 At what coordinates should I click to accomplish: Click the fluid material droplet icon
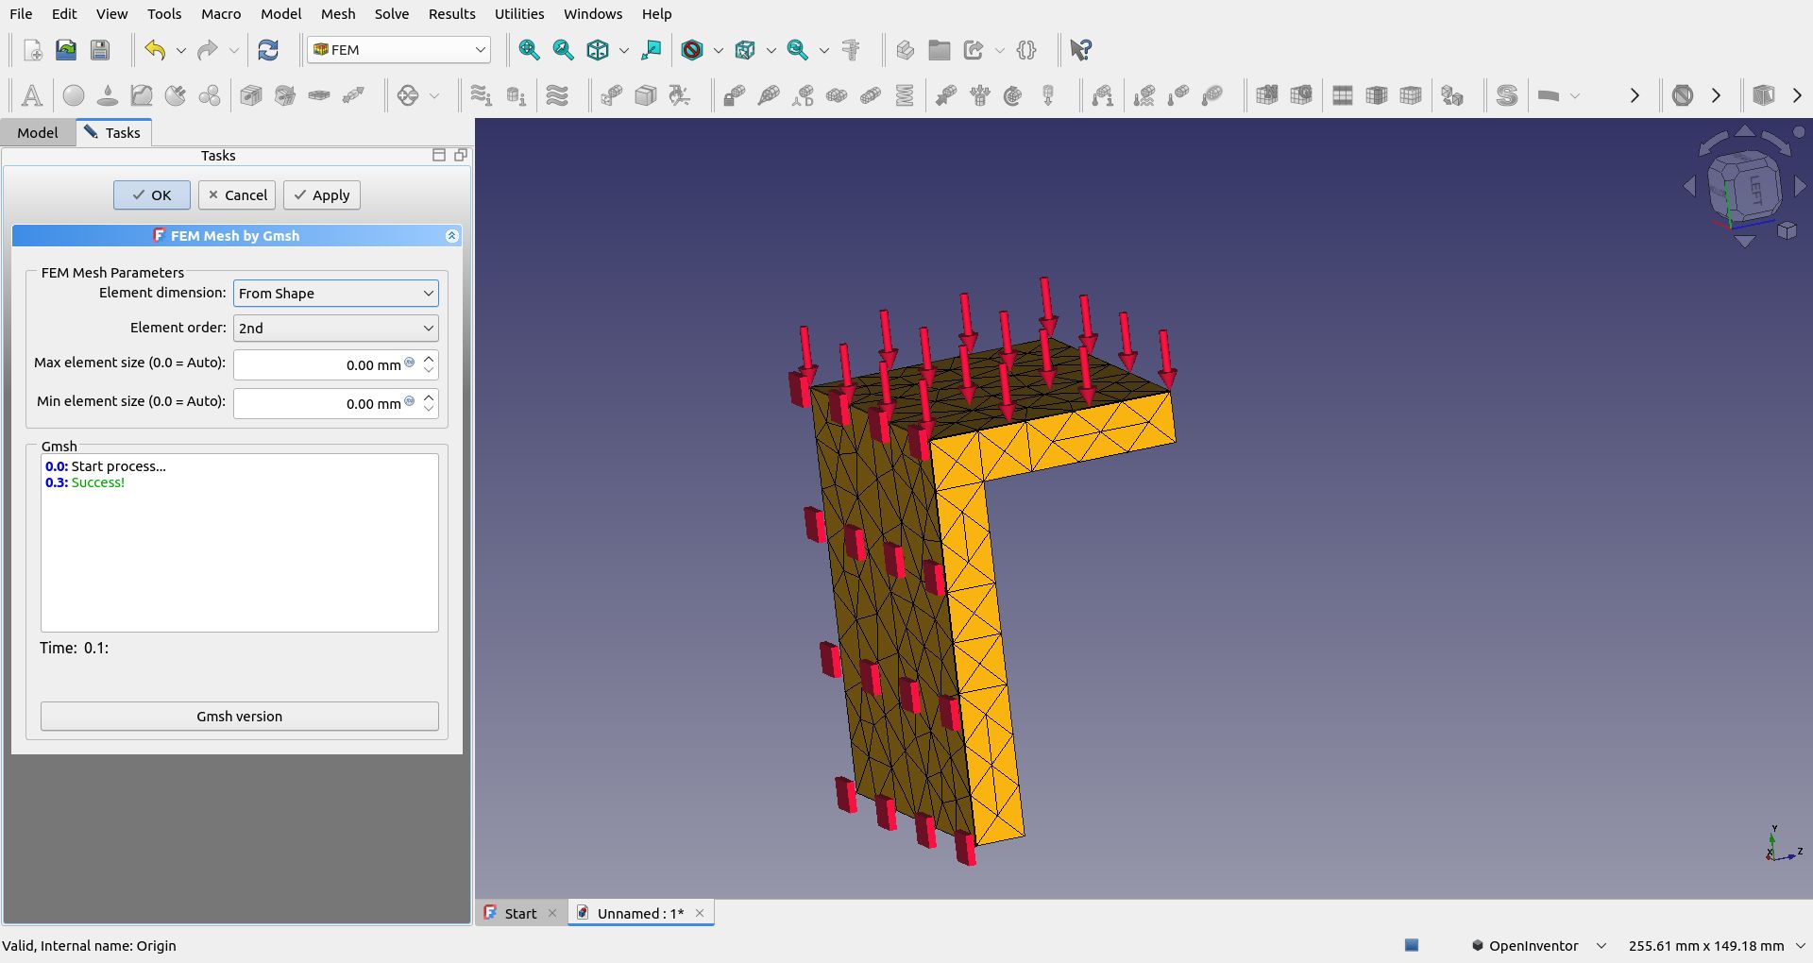[108, 95]
